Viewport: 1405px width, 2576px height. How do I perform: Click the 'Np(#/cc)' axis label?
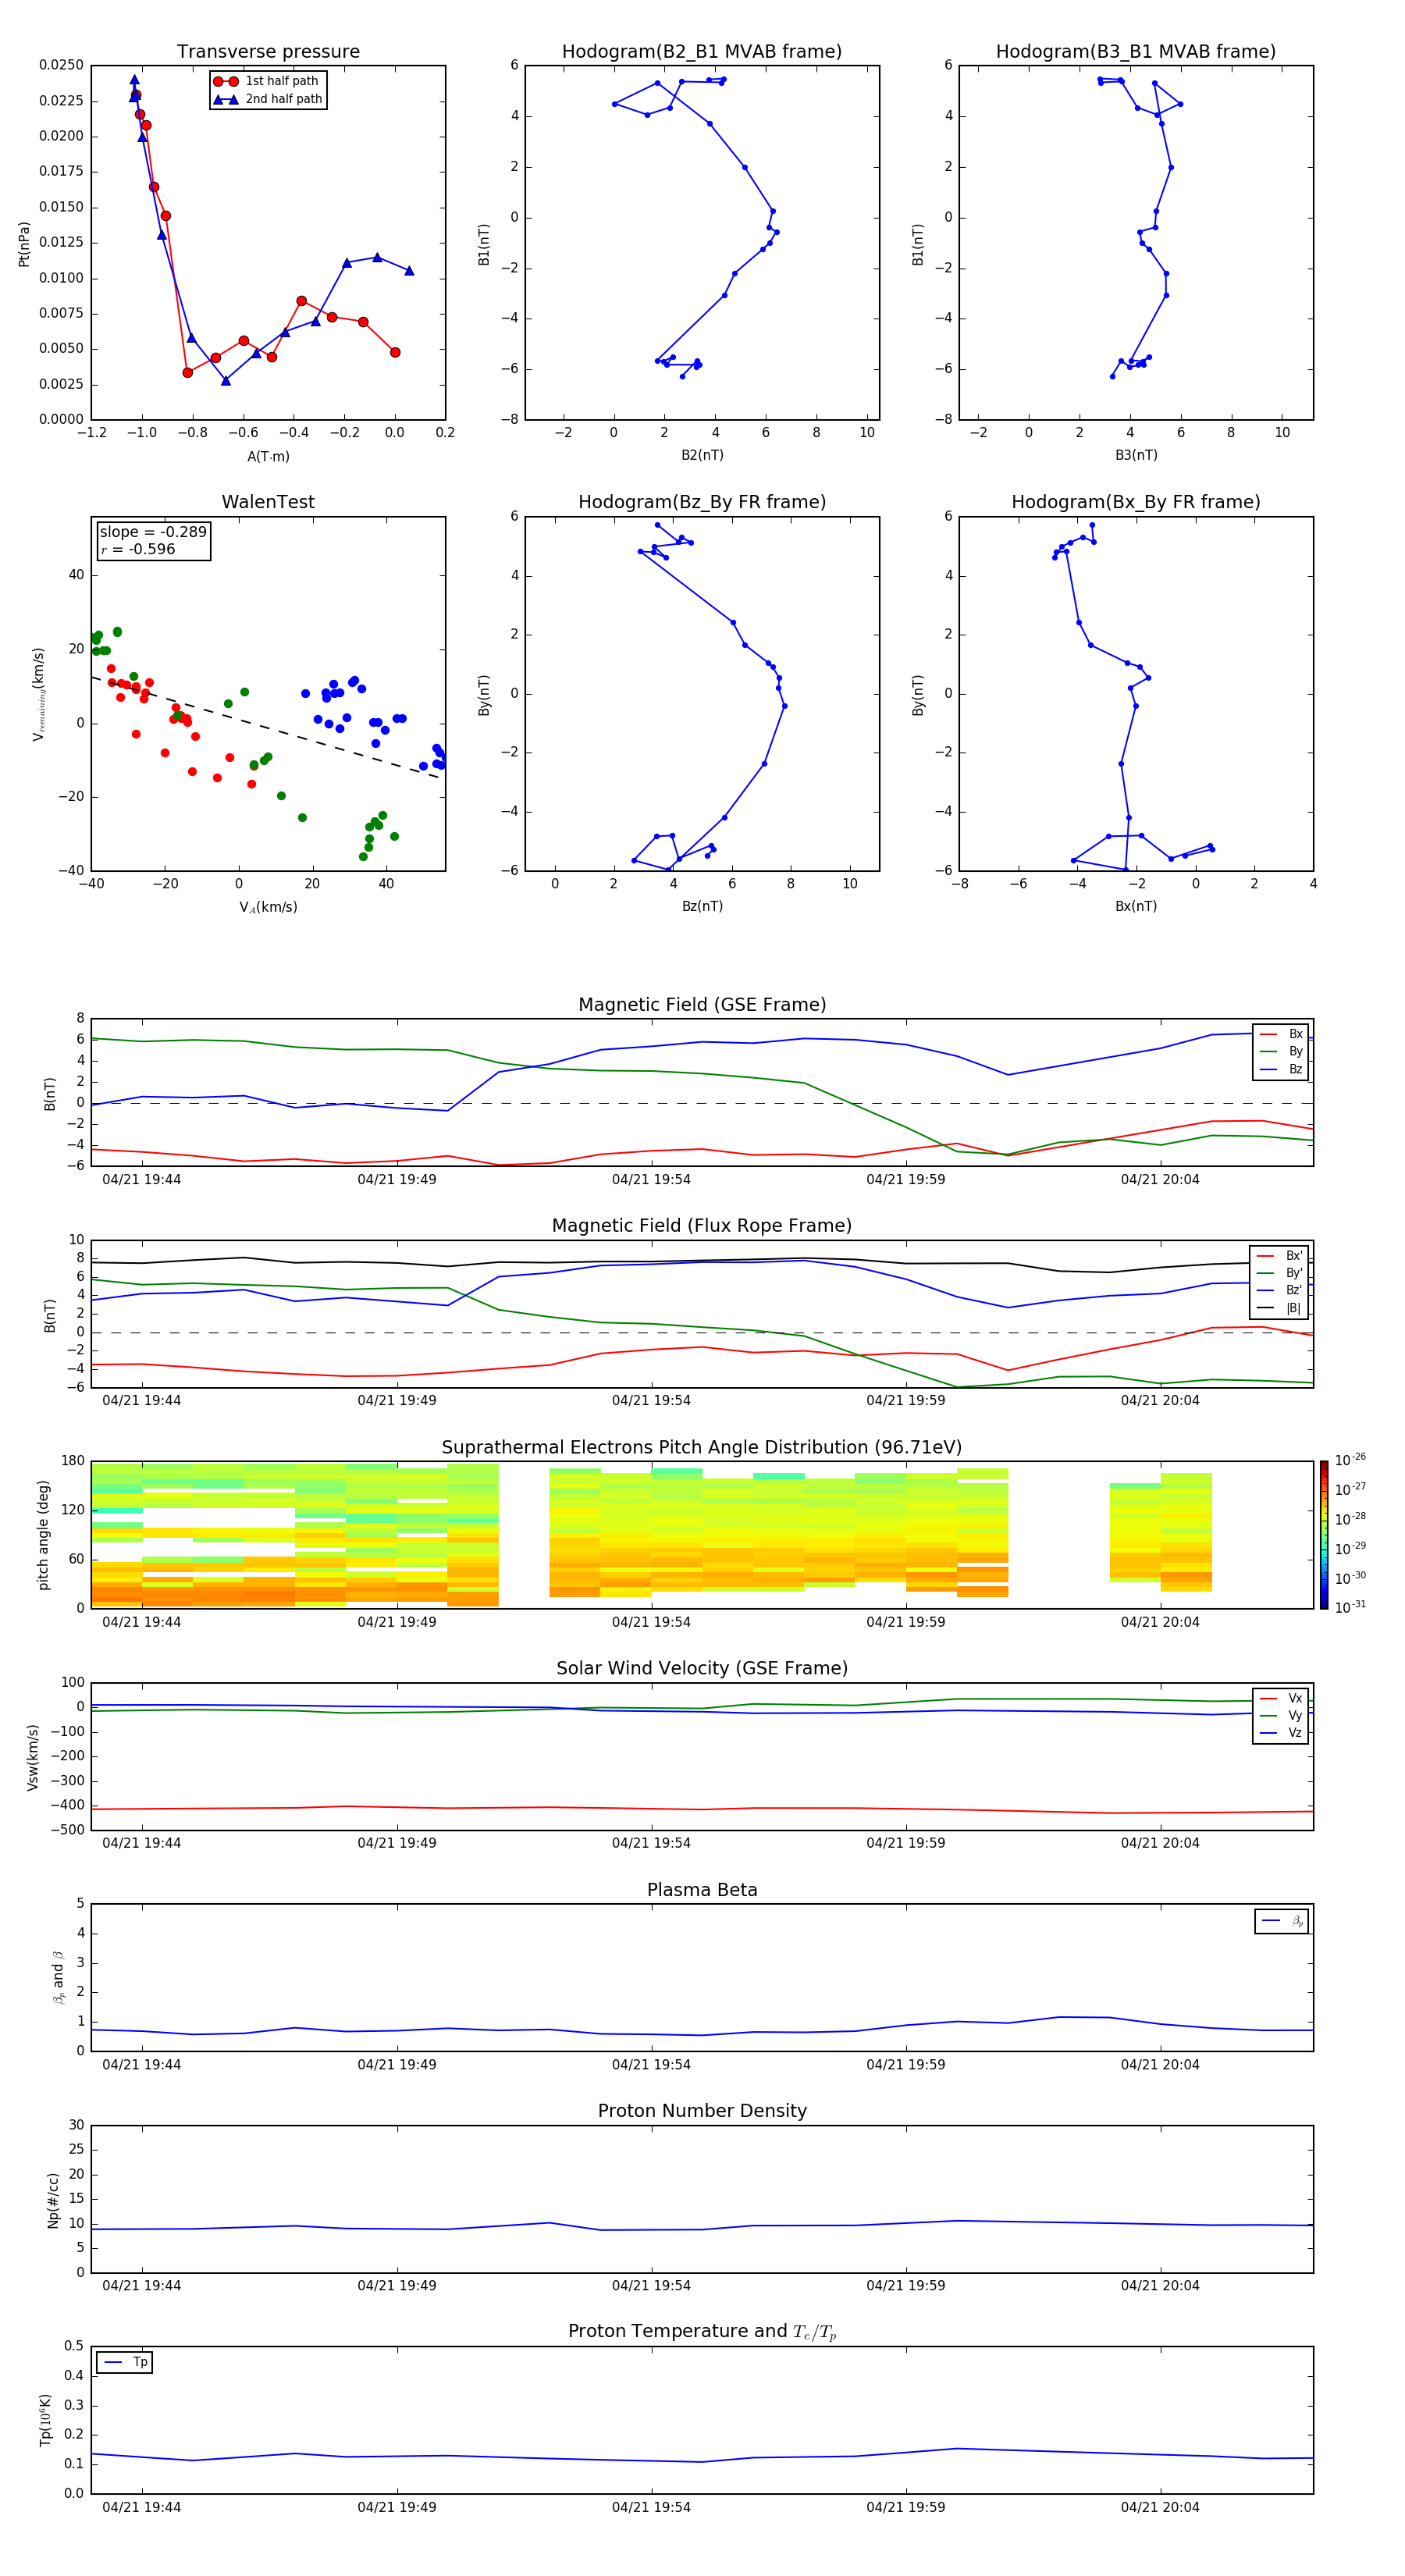tap(52, 2200)
